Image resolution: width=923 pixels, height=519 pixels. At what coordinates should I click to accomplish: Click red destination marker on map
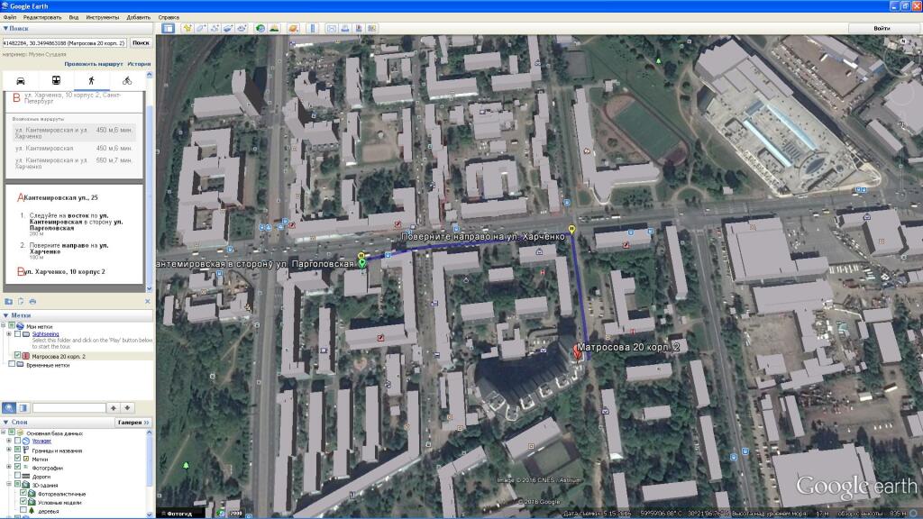pyautogui.click(x=578, y=351)
